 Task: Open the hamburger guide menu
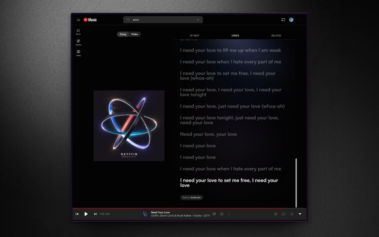coord(78,20)
